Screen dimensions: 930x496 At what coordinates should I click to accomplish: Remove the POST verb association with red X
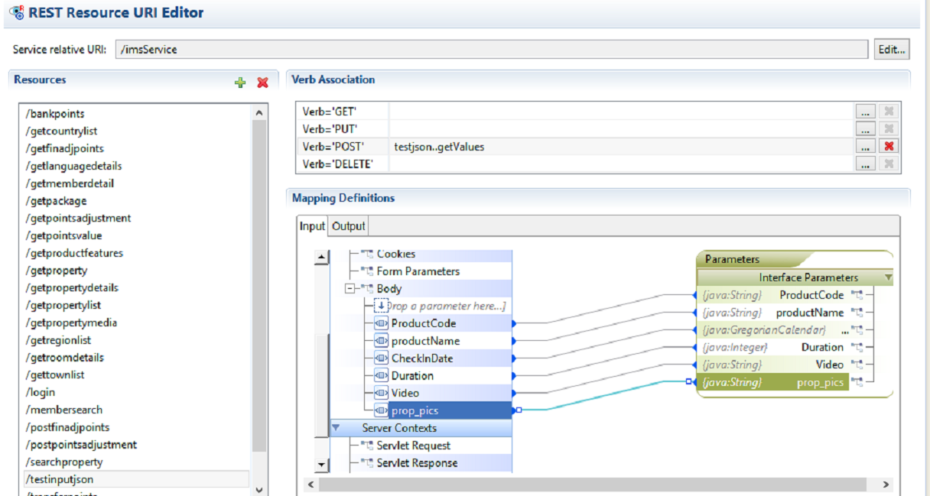click(x=889, y=147)
